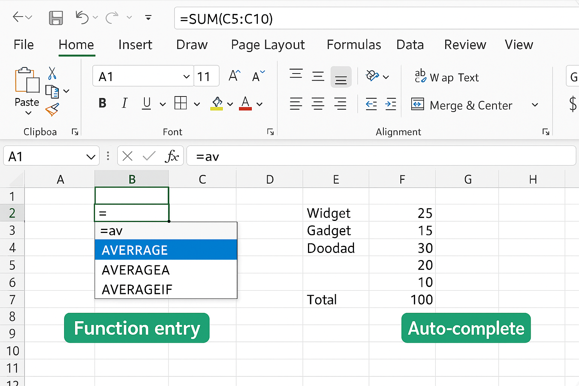Click the Orientation text rotation icon

[372, 76]
